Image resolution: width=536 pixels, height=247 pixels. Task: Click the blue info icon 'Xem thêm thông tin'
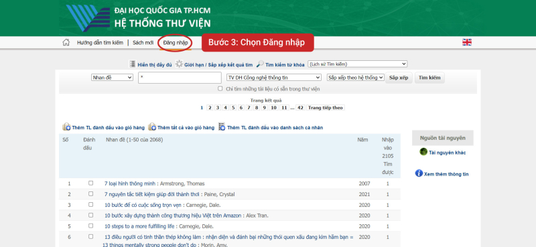tap(419, 173)
